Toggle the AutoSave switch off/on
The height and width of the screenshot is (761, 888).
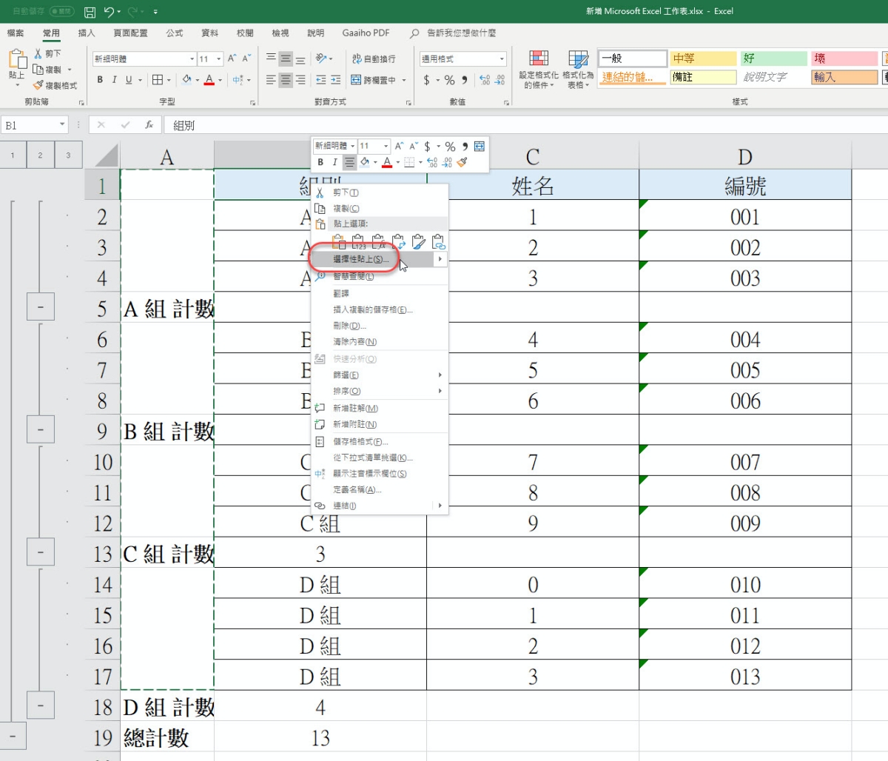[61, 12]
